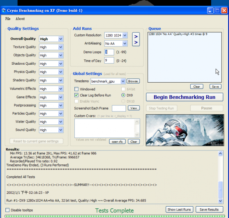Click the Save Results button
229x218 pixels.
(209, 209)
